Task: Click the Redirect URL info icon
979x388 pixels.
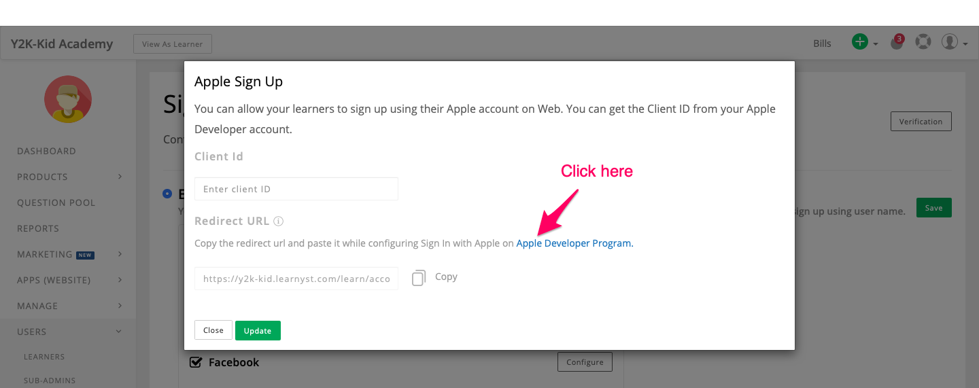Action: [279, 222]
